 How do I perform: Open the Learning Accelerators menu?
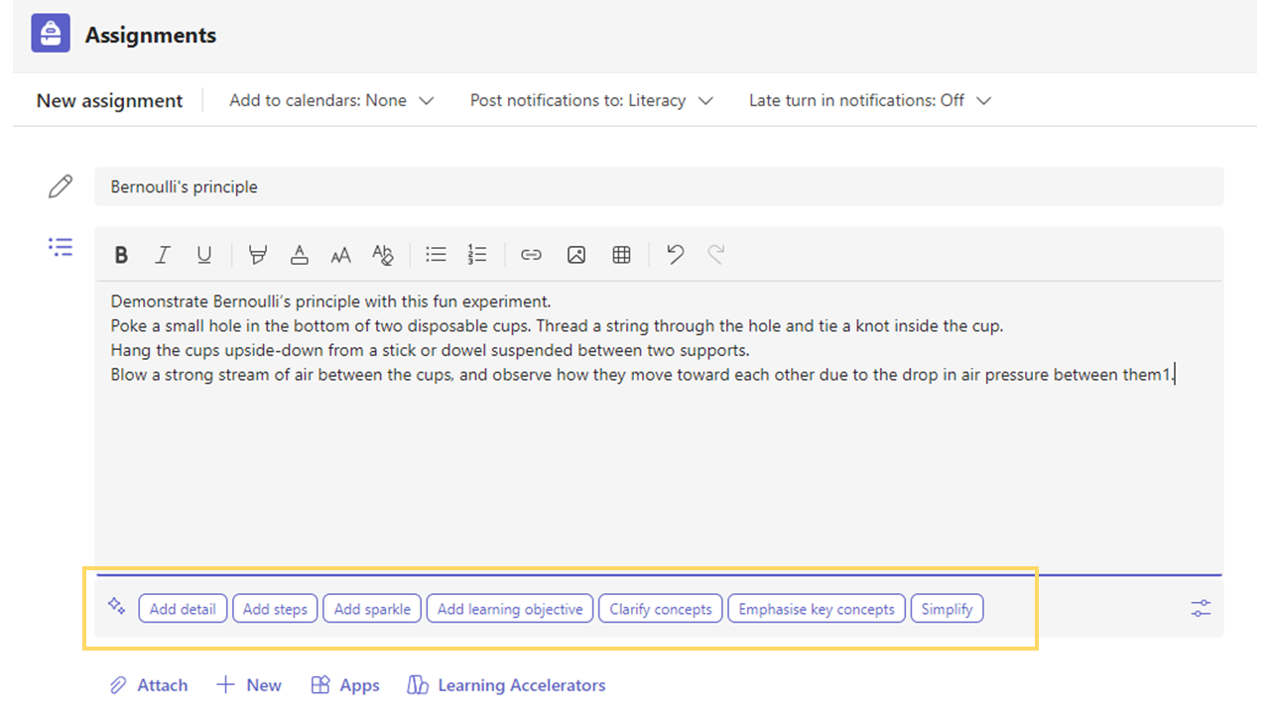tap(507, 685)
